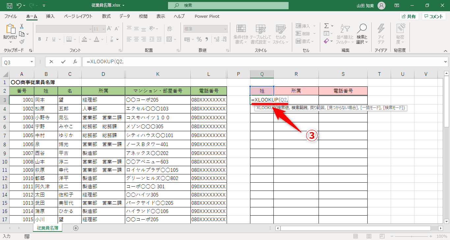
Task: Confirm formula with the checkmark button
Action: 63,62
